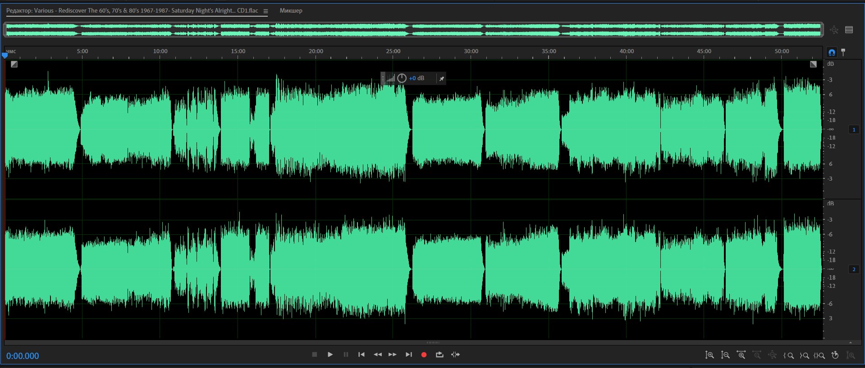865x368 pixels.
Task: Click the Fast Forward button
Action: click(393, 354)
